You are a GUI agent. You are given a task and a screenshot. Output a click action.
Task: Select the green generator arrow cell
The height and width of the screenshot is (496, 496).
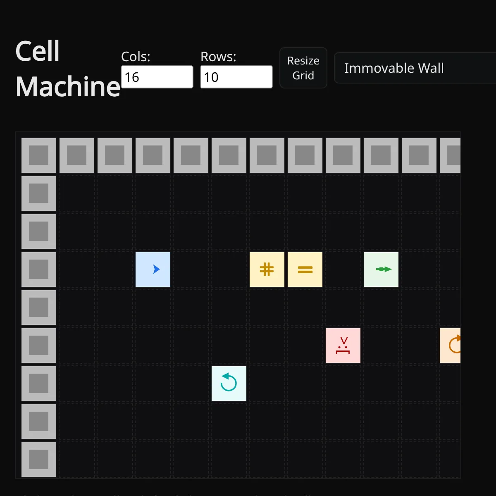(x=381, y=269)
